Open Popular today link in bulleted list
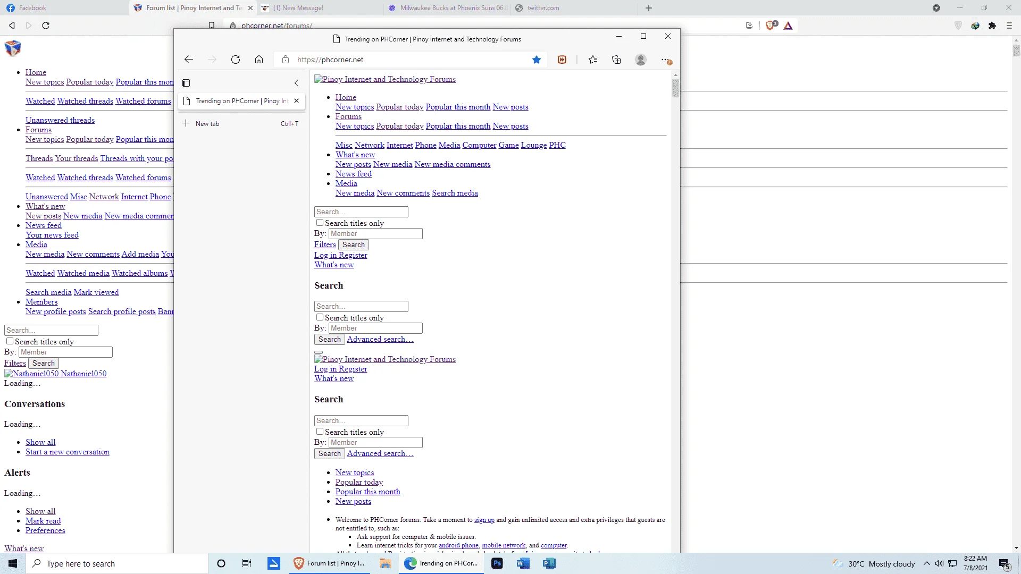Viewport: 1021px width, 574px height. coord(359,482)
